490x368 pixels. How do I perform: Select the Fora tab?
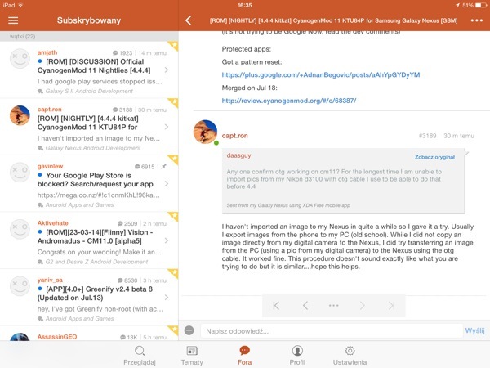pos(245,356)
